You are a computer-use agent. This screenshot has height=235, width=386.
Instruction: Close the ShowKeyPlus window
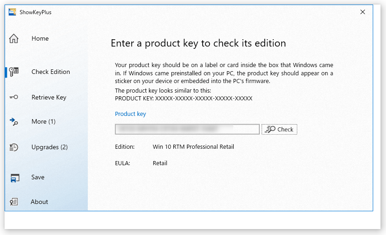pyautogui.click(x=363, y=12)
